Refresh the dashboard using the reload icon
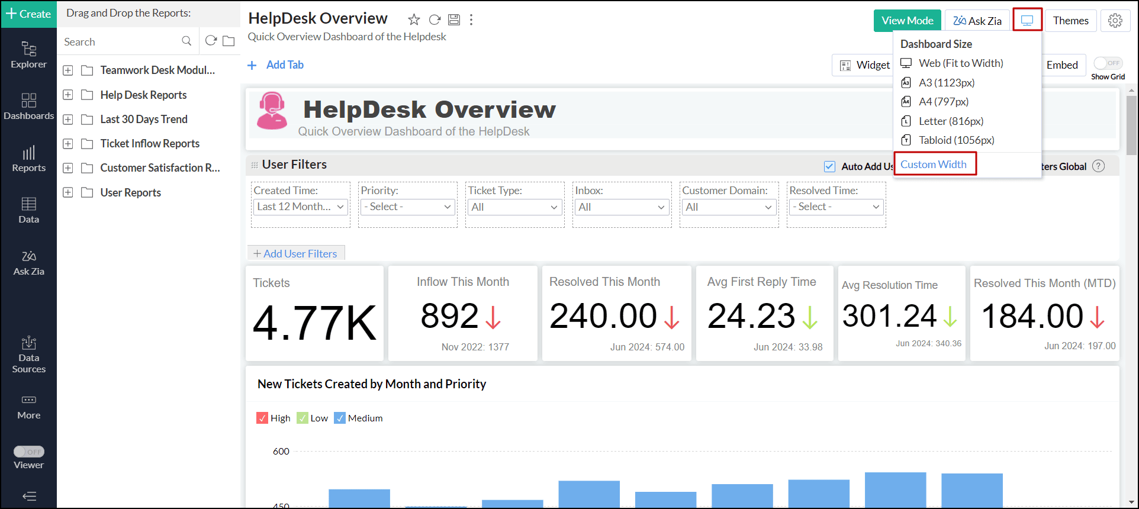 pyautogui.click(x=435, y=20)
